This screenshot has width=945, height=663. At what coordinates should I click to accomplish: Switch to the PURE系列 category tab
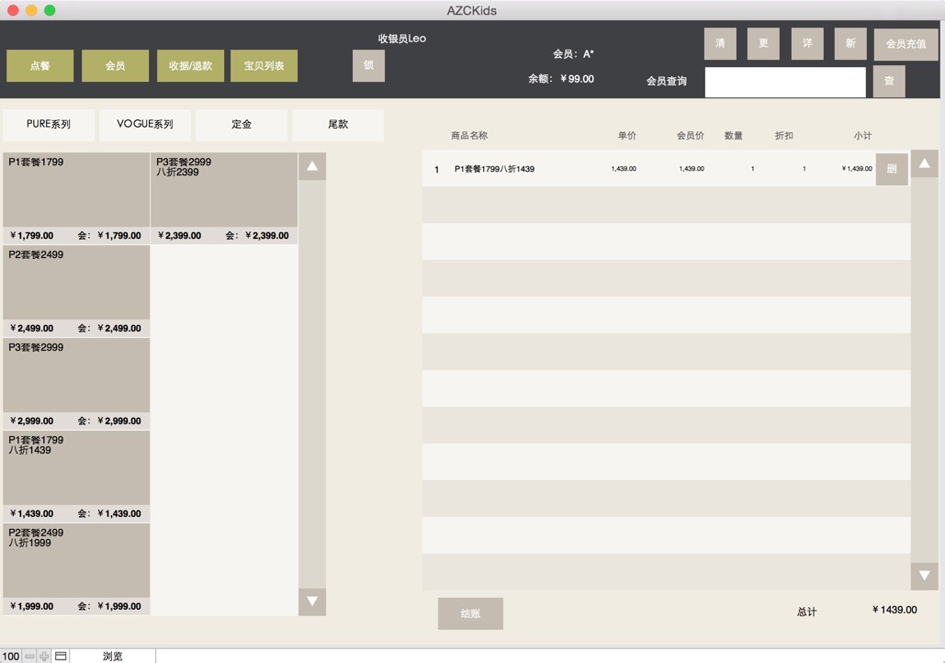49,125
